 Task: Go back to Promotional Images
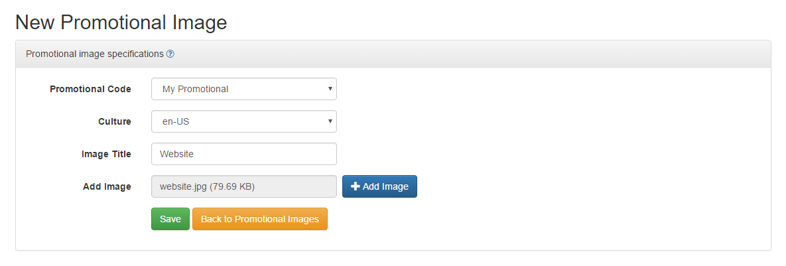pyautogui.click(x=259, y=219)
